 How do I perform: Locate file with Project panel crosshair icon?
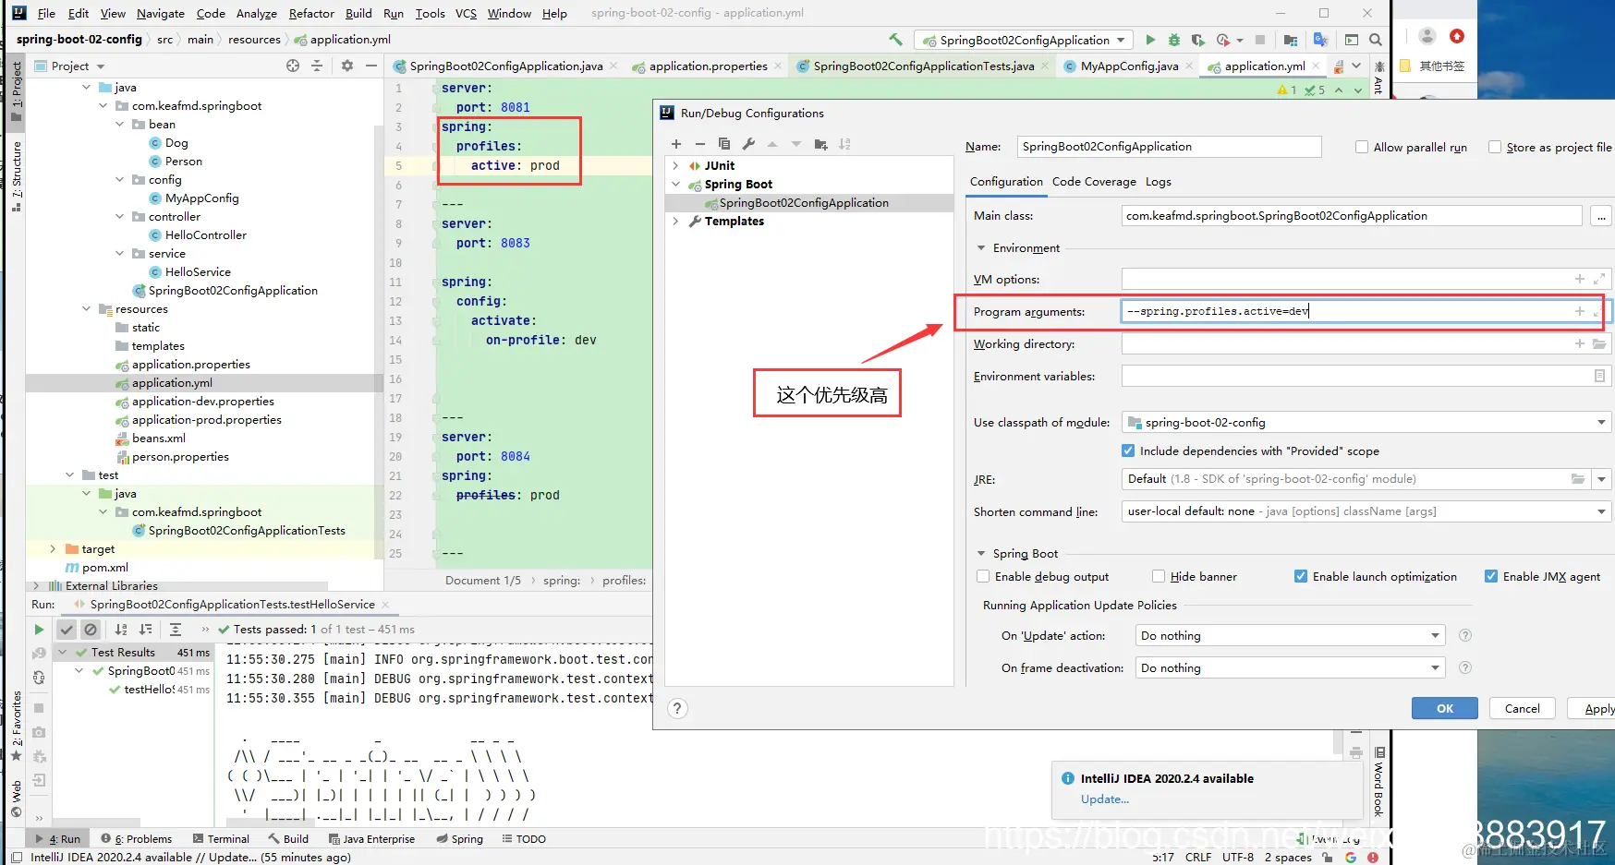tap(293, 66)
